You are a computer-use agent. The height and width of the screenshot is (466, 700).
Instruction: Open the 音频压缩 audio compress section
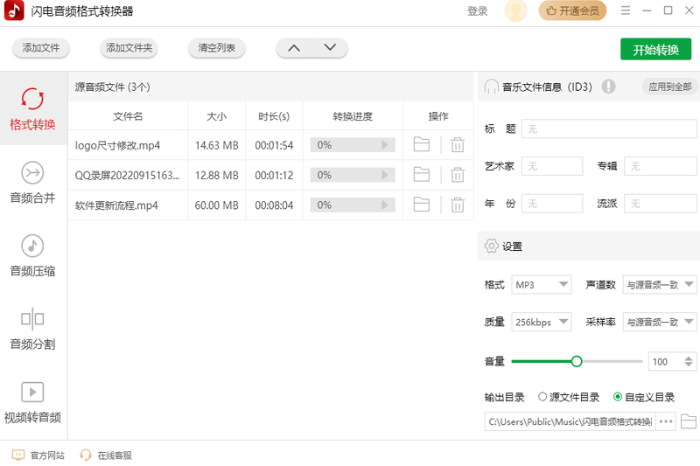click(x=32, y=255)
